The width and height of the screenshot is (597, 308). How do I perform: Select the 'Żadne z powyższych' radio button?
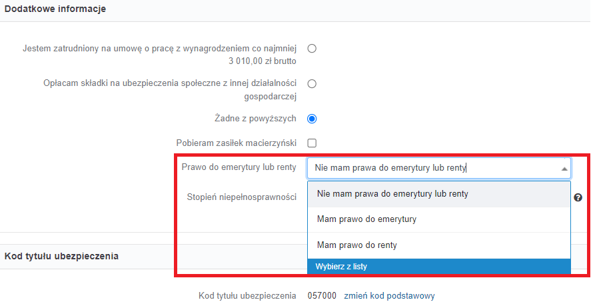(x=312, y=119)
